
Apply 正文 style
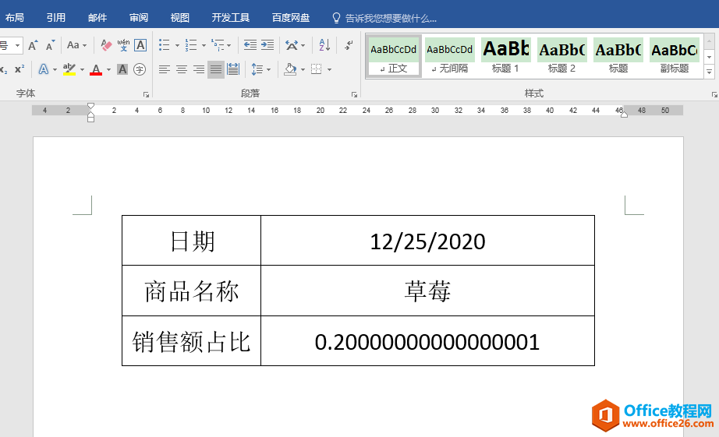(394, 56)
